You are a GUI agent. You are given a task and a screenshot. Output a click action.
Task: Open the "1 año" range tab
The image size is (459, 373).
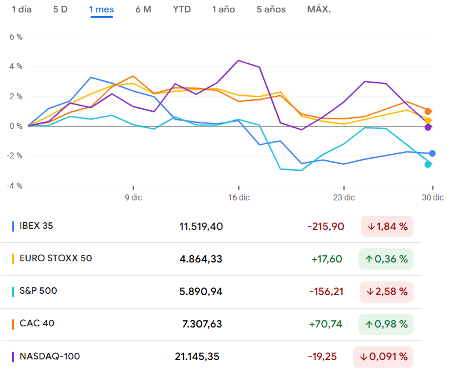coord(224,9)
